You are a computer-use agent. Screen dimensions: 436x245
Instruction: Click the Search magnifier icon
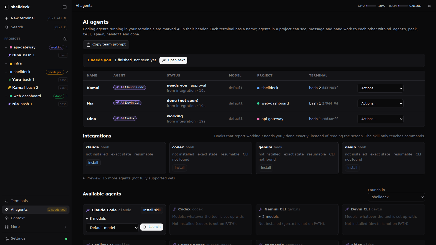pyautogui.click(x=7, y=27)
